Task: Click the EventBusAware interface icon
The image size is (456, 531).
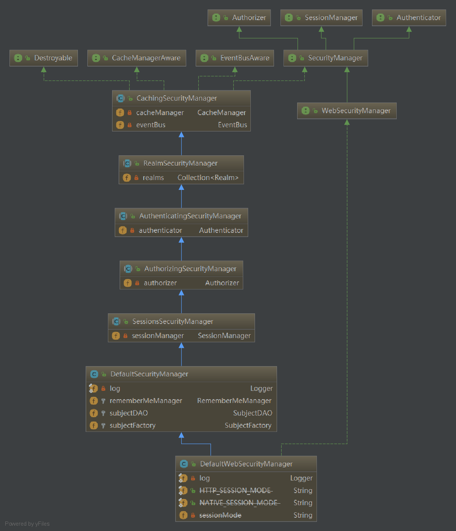Action: pyautogui.click(x=204, y=58)
